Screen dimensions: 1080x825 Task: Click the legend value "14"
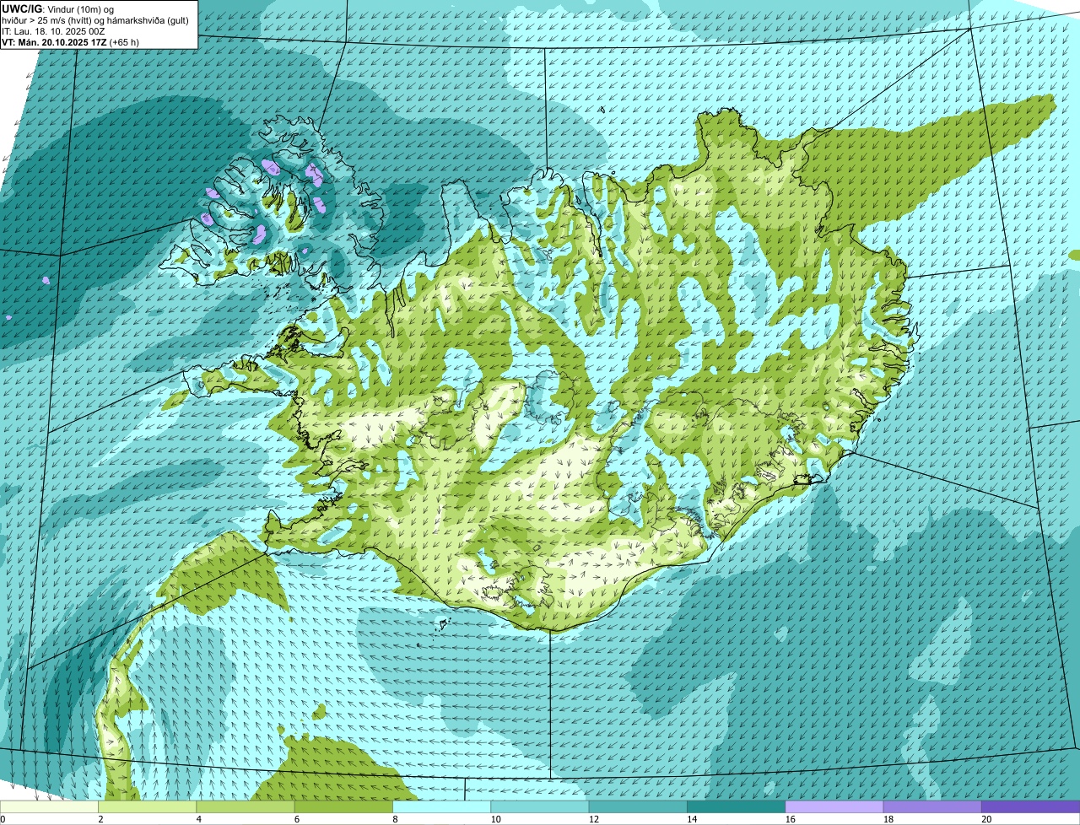pyautogui.click(x=691, y=819)
